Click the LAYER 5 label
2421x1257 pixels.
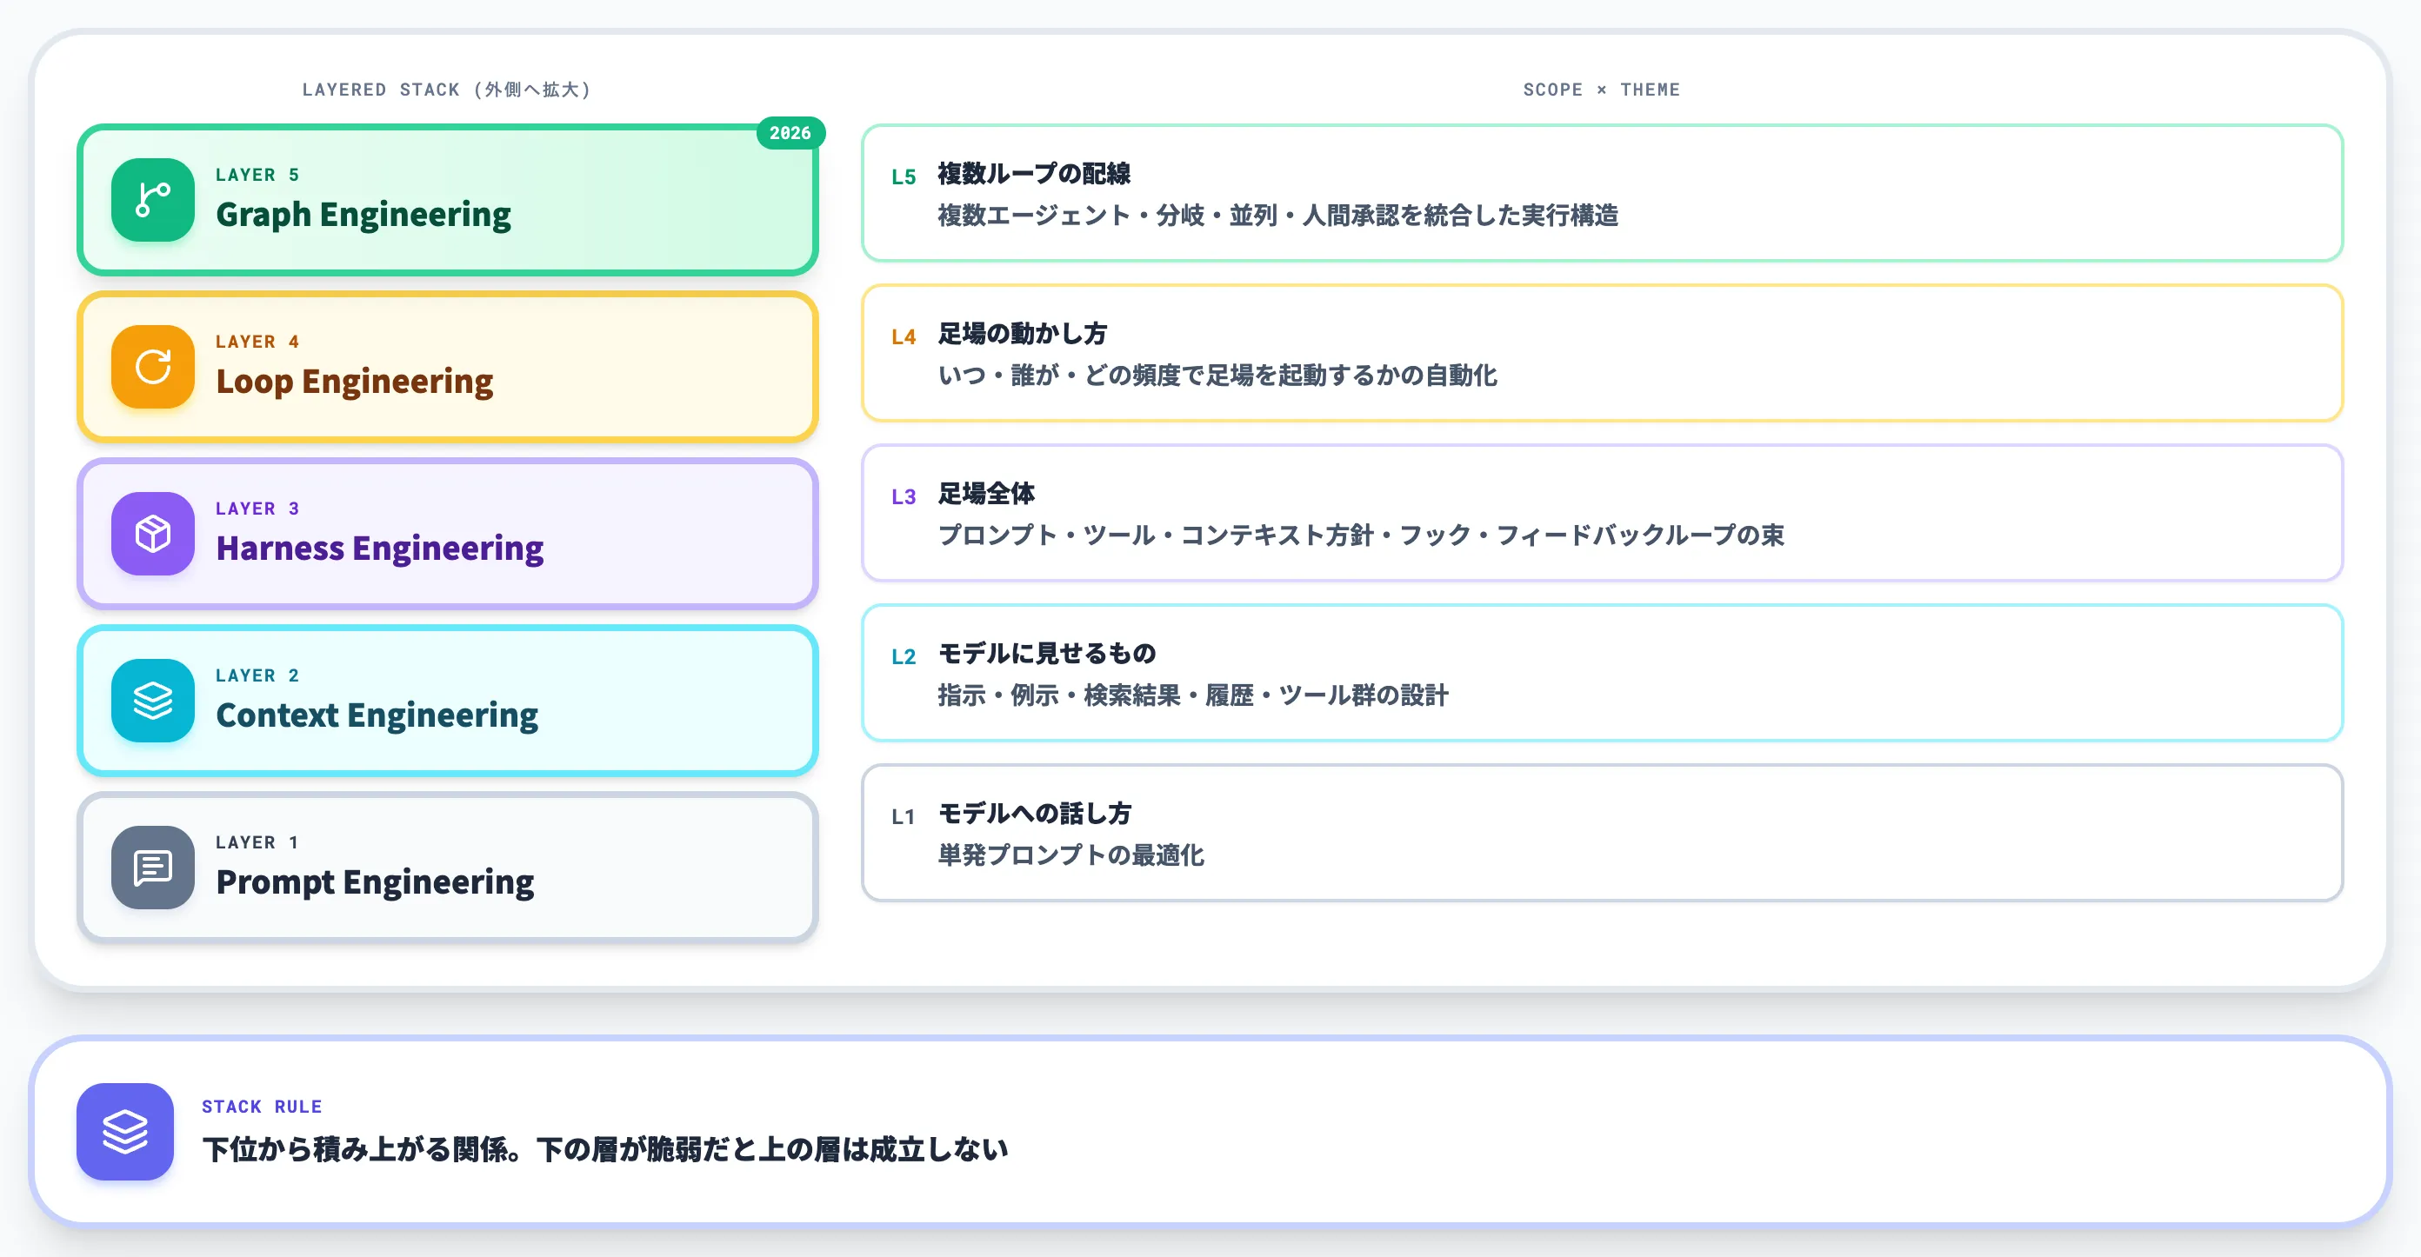point(257,175)
